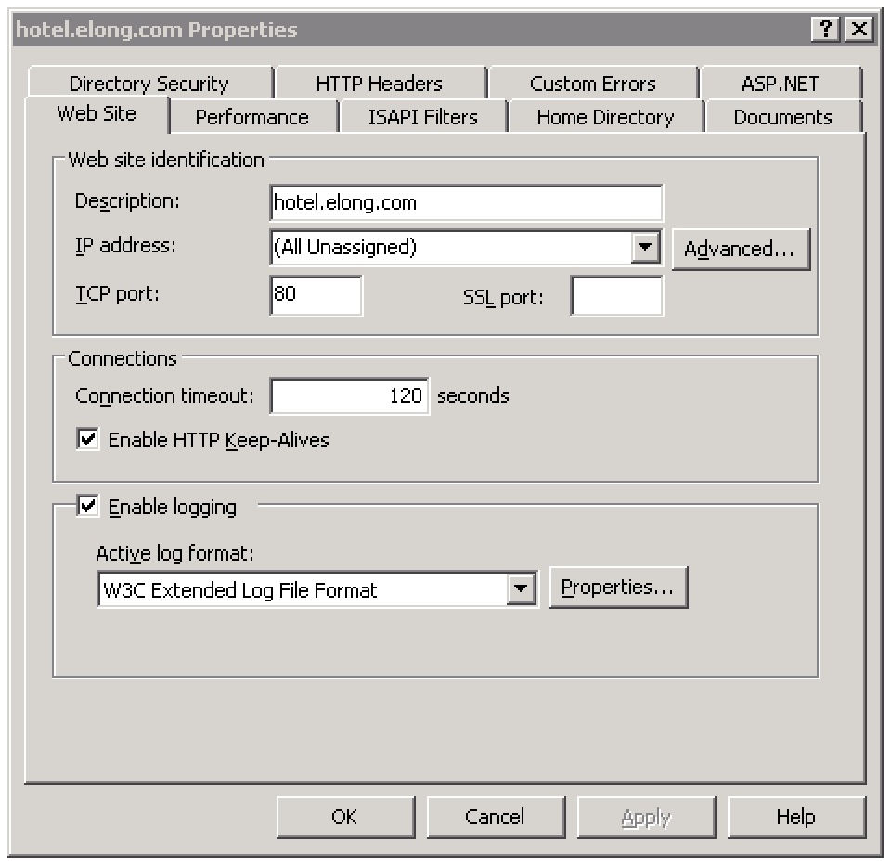The height and width of the screenshot is (865, 891).
Task: Switch to the Performance tab
Action: pyautogui.click(x=252, y=118)
